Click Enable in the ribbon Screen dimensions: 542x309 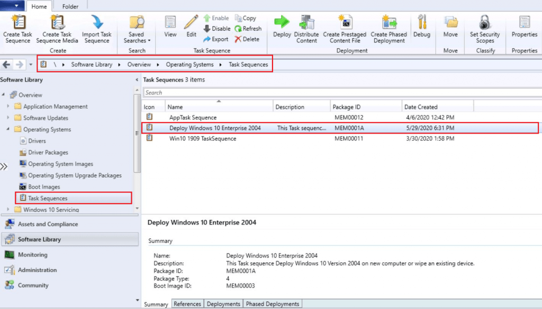pos(216,18)
